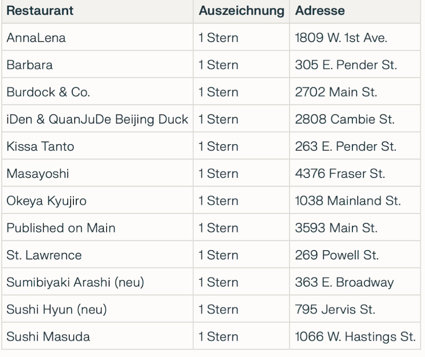Click the Auszeichnung column header
This screenshot has height=357, width=425.
click(241, 11)
